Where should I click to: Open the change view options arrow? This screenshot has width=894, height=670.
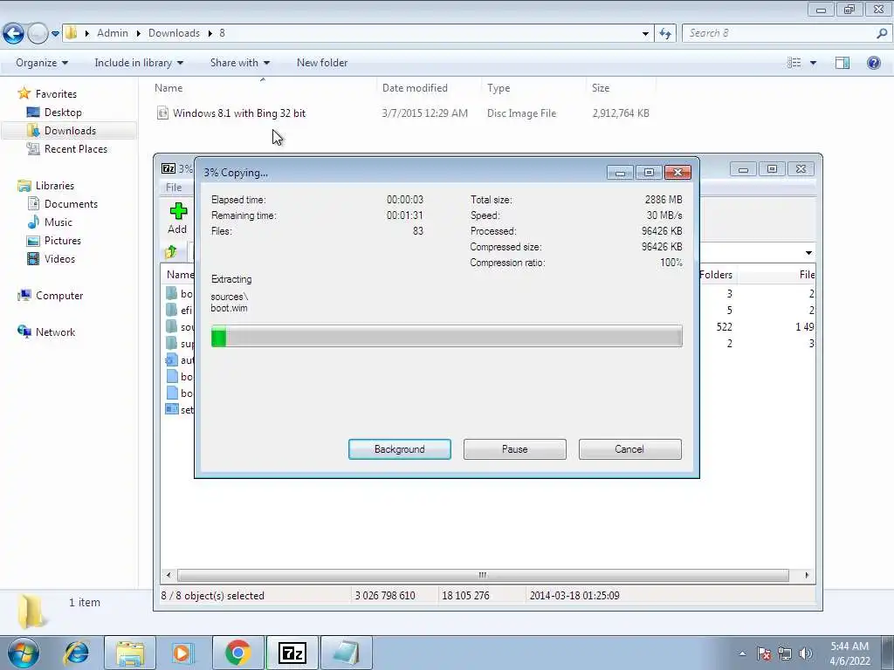813,63
